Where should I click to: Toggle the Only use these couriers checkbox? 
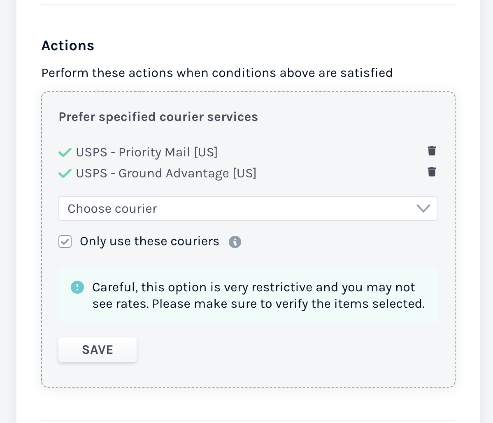point(65,242)
